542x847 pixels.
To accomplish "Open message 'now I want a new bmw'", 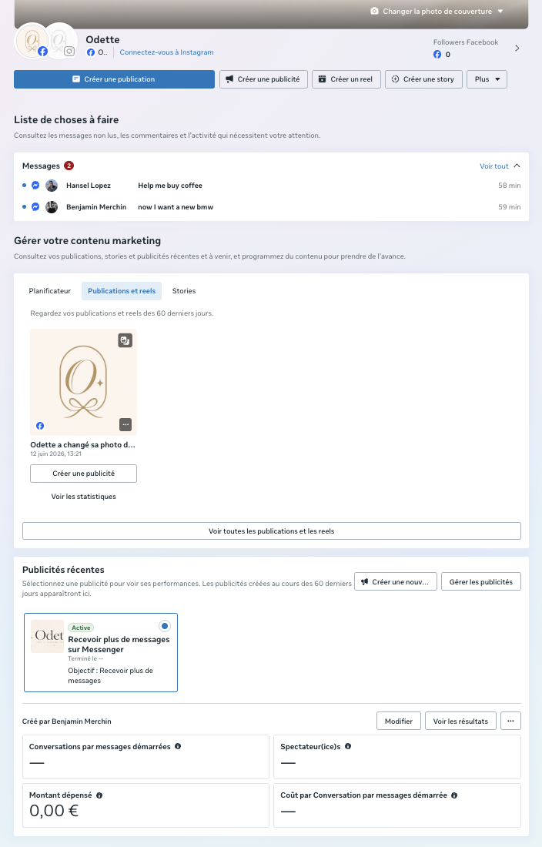I will click(176, 207).
